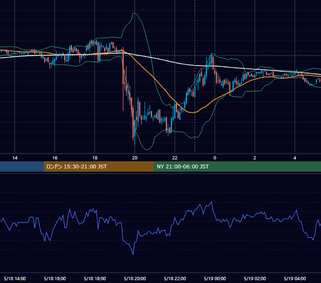Image resolution: width=321 pixels, height=283 pixels.
Task: Click the upper Bollinger band peak near 20:00
Action: click(x=134, y=13)
